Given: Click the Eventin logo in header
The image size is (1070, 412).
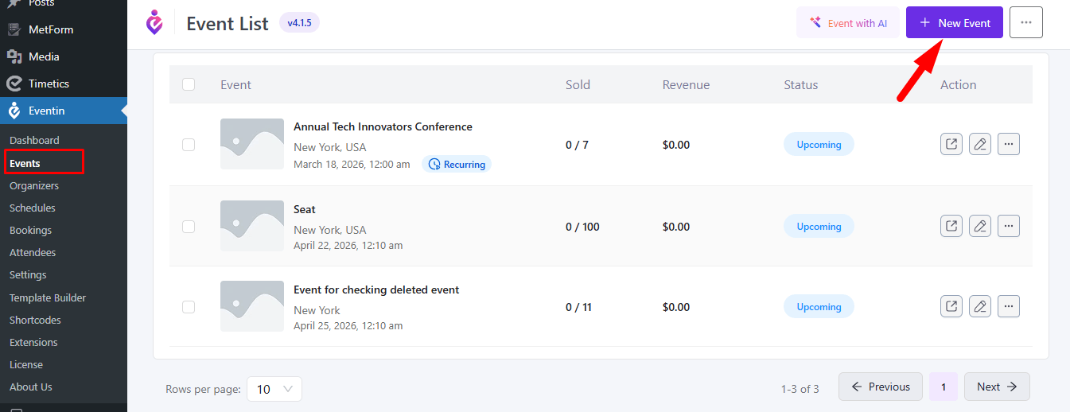Looking at the screenshot, I should click(x=154, y=22).
